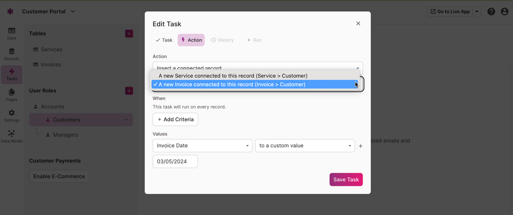Viewport: 513px width, 215px height.
Task: Open the Records section icon
Action: (x=12, y=54)
